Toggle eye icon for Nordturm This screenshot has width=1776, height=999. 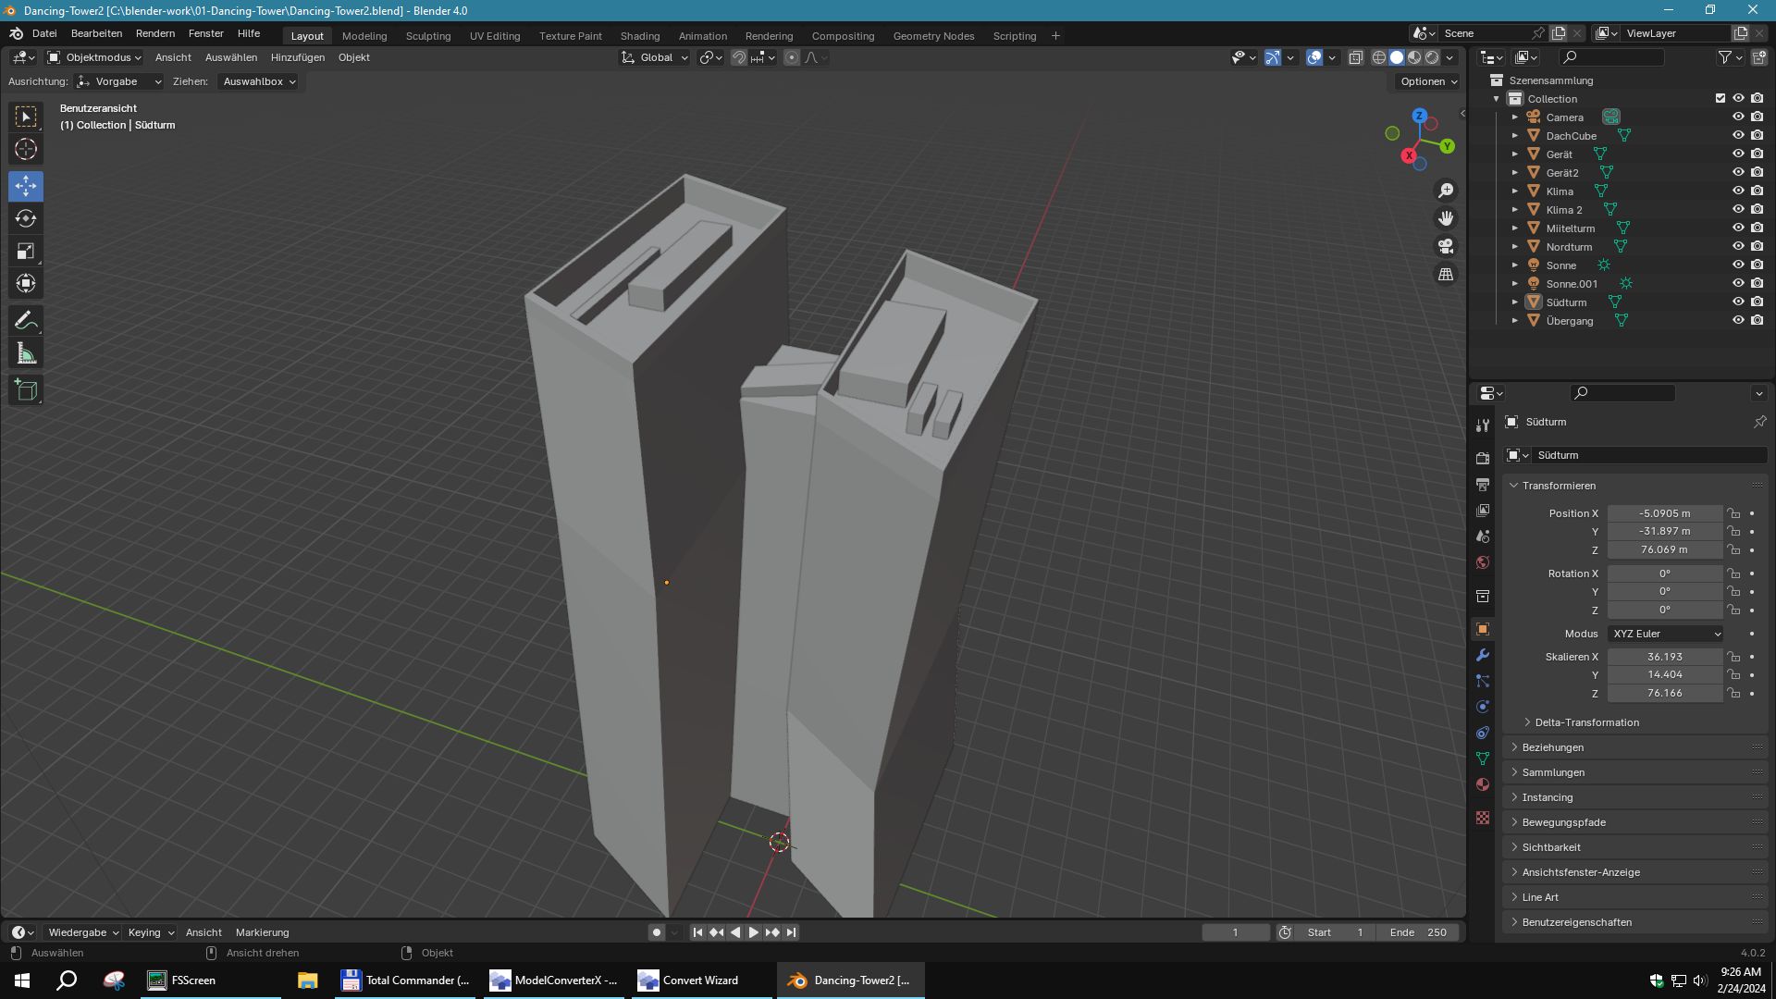pyautogui.click(x=1738, y=246)
